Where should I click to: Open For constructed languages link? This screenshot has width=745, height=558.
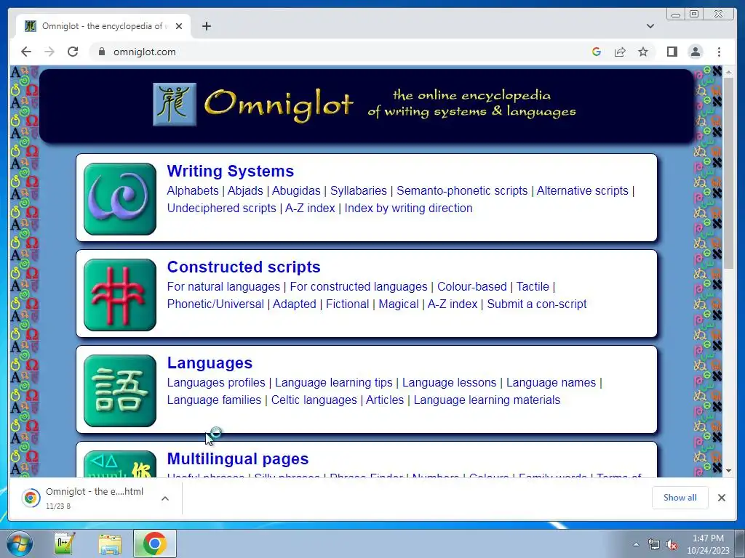pyautogui.click(x=359, y=286)
